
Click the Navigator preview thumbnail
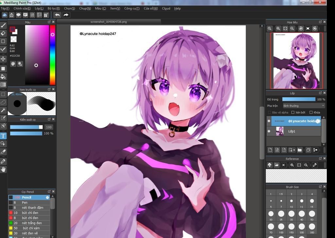296,60
